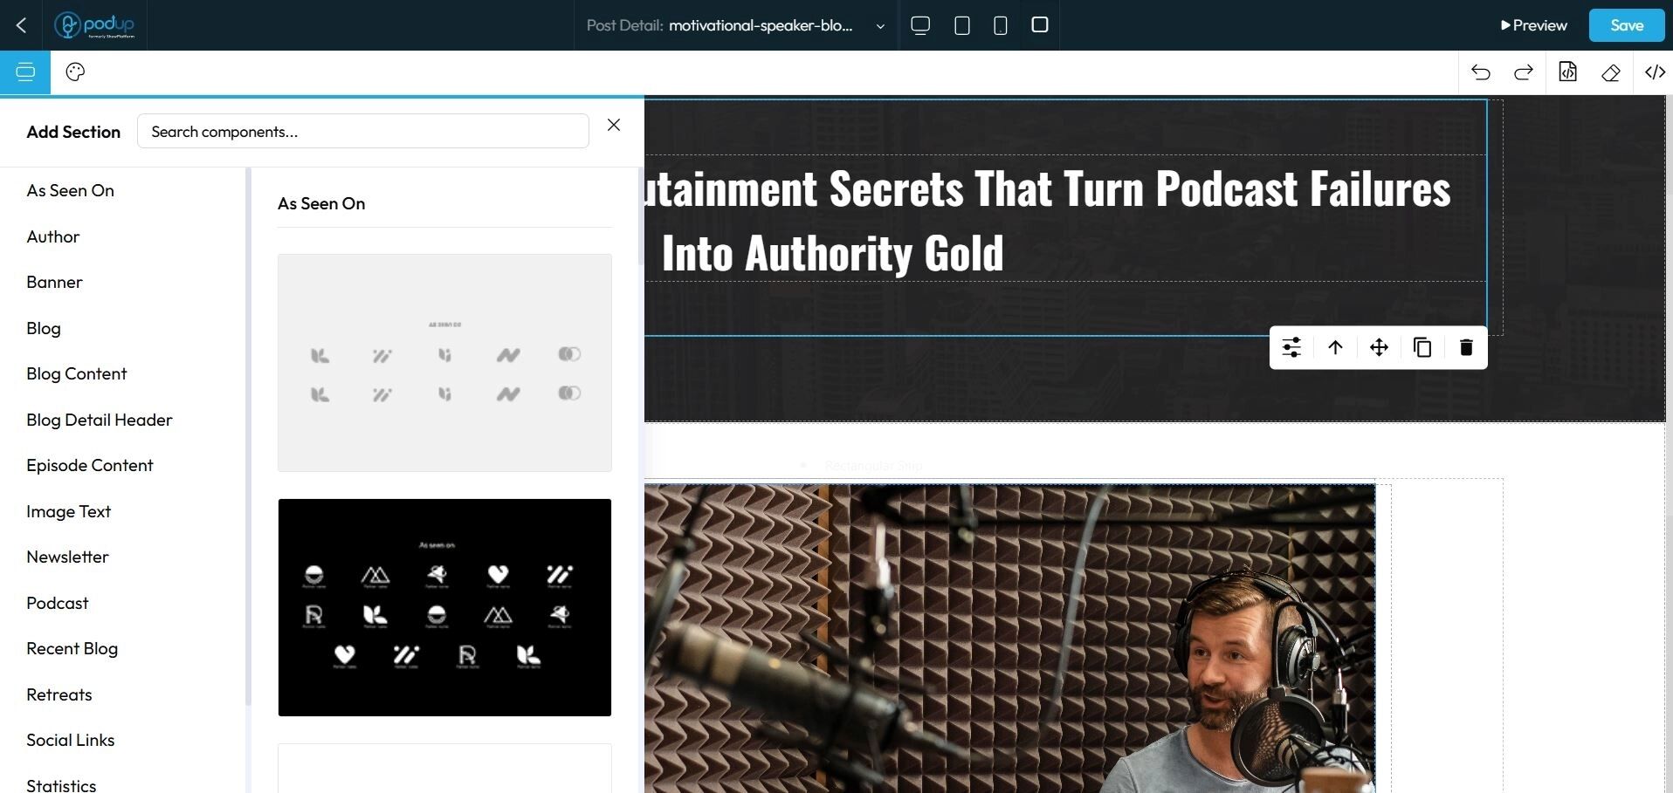Open section settings sliders icon

[x=1291, y=347]
